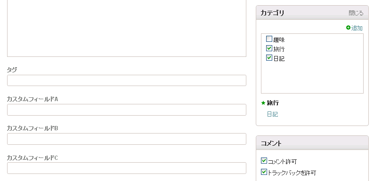Collapse the カテゴリ panel with 閉じる
374x181 pixels.
tap(356, 13)
